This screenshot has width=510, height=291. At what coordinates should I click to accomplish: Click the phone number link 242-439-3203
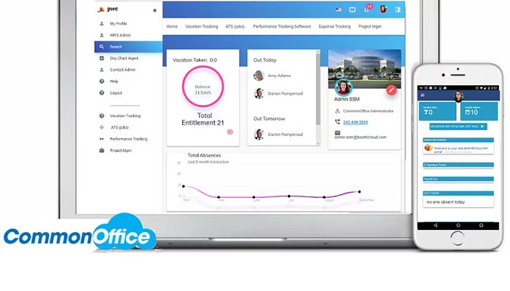click(x=356, y=122)
